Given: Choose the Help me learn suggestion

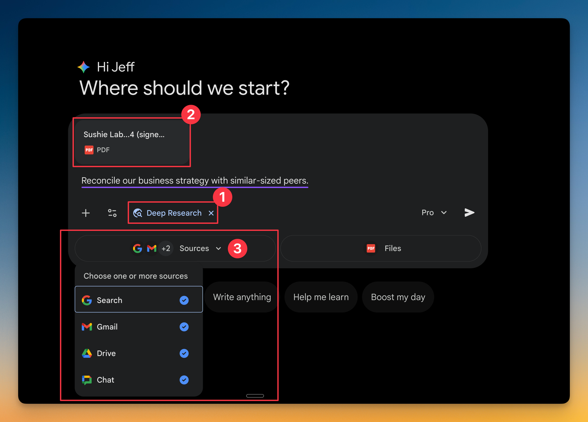Looking at the screenshot, I should (x=321, y=297).
